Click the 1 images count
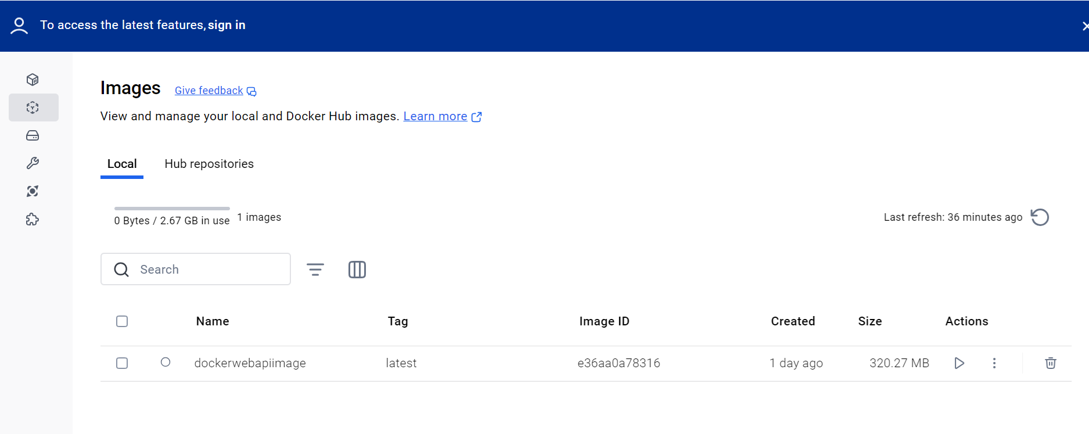The height and width of the screenshot is (434, 1089). 259,217
